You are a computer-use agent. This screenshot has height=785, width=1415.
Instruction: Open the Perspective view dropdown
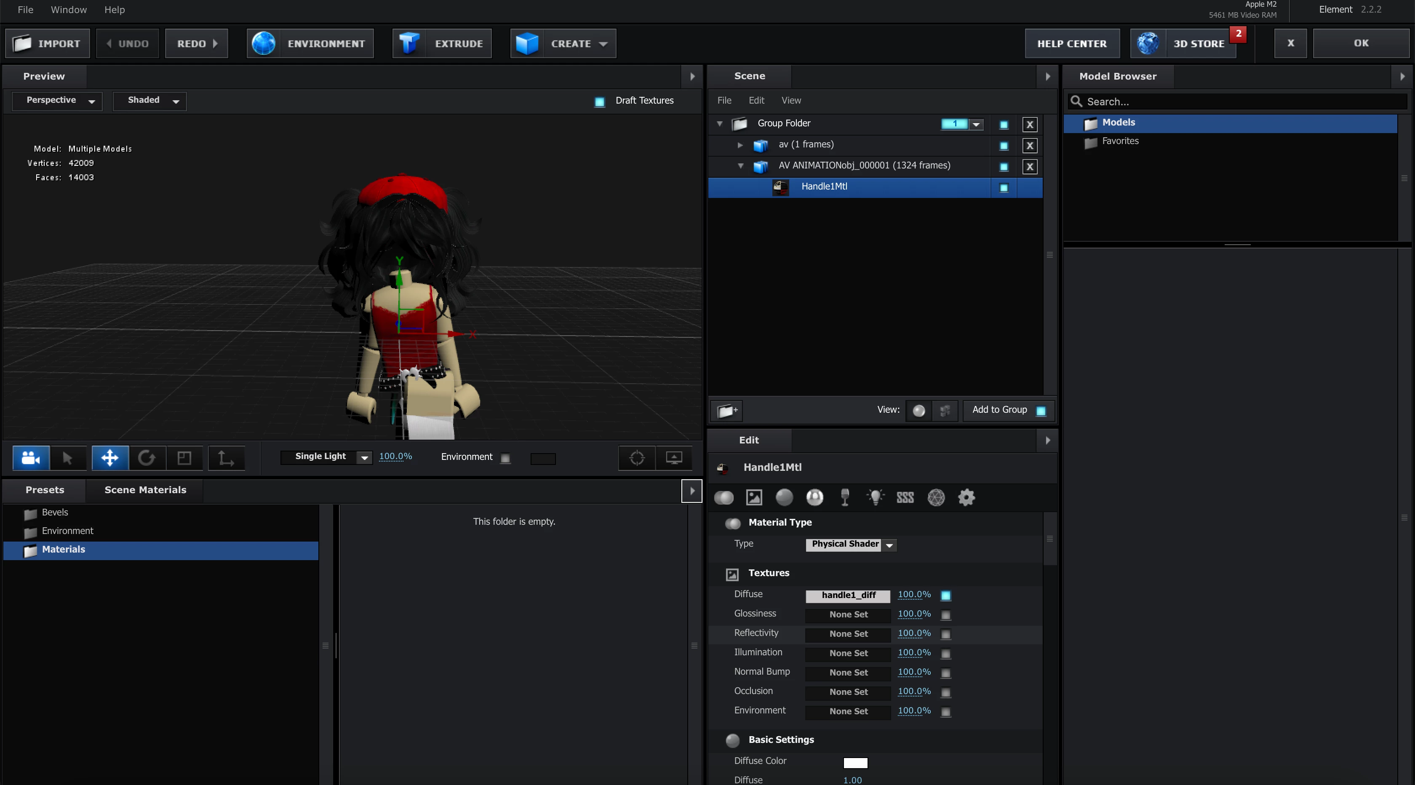[57, 101]
